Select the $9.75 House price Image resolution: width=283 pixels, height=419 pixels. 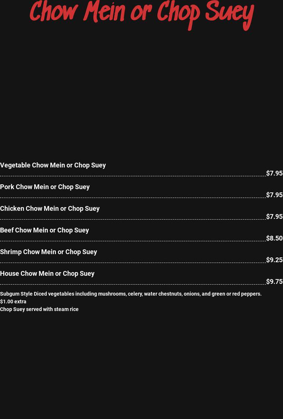(274, 282)
